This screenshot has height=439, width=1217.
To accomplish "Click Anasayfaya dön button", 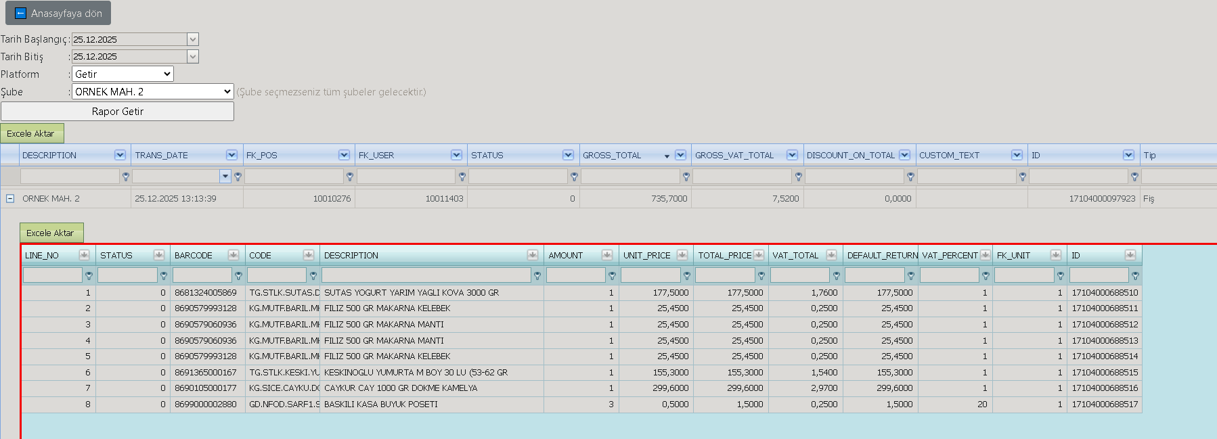I will tap(58, 13).
